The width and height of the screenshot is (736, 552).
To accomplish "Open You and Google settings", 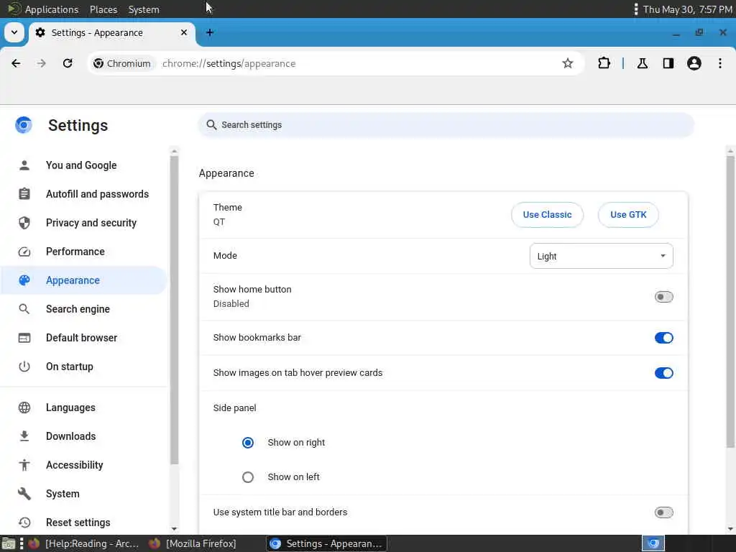I will (x=81, y=165).
